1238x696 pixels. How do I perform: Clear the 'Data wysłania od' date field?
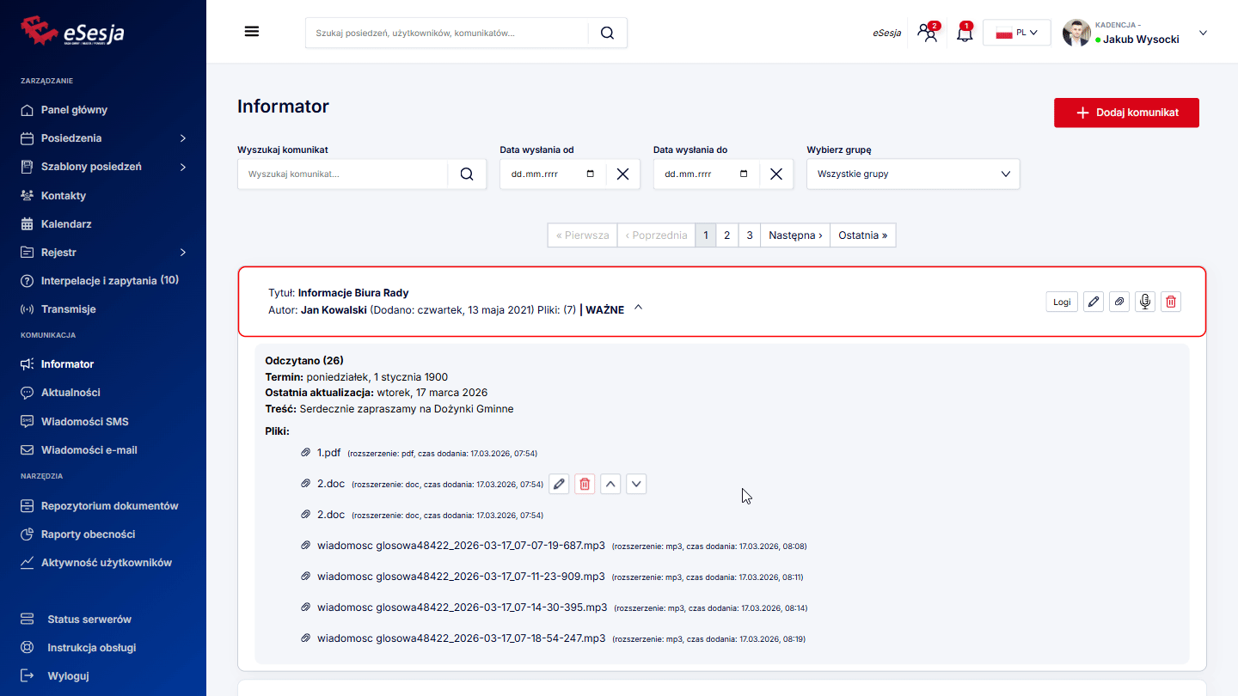[622, 174]
